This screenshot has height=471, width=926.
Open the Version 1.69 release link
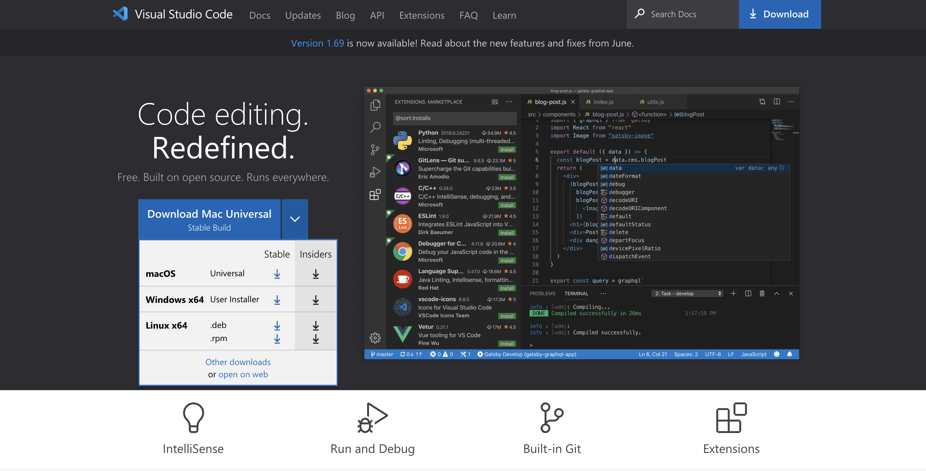click(317, 43)
